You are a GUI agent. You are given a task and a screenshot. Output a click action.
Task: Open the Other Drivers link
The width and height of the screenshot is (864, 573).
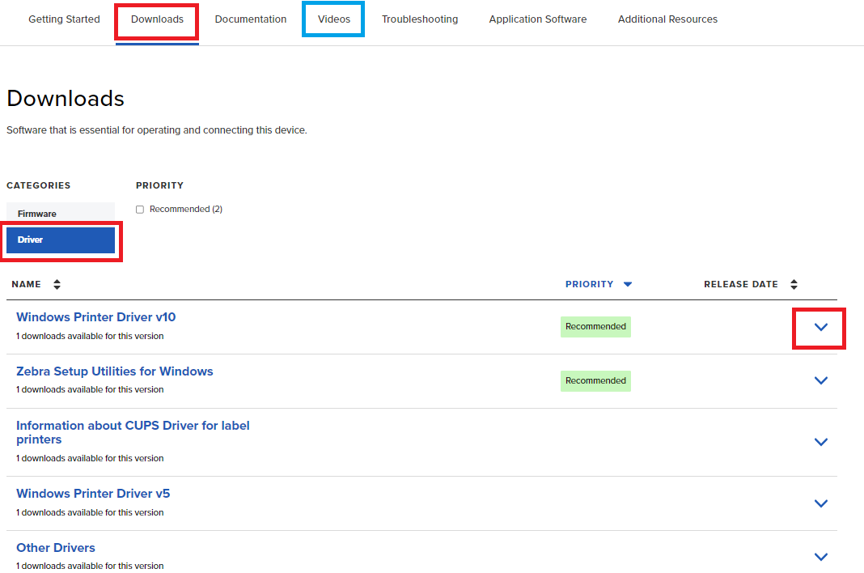[x=56, y=548]
